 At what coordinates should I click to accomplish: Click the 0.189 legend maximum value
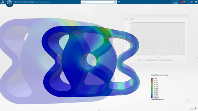pos(155,78)
